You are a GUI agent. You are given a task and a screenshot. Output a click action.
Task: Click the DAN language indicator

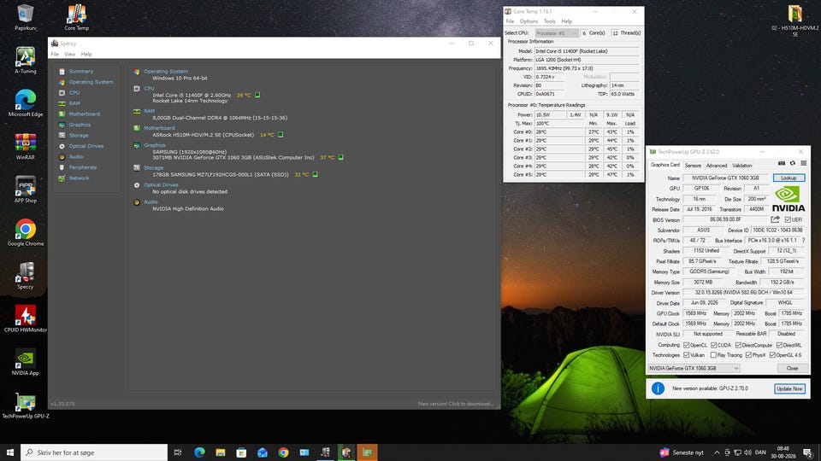pos(761,452)
